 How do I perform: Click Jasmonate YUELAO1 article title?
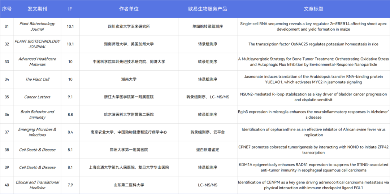point(313,79)
